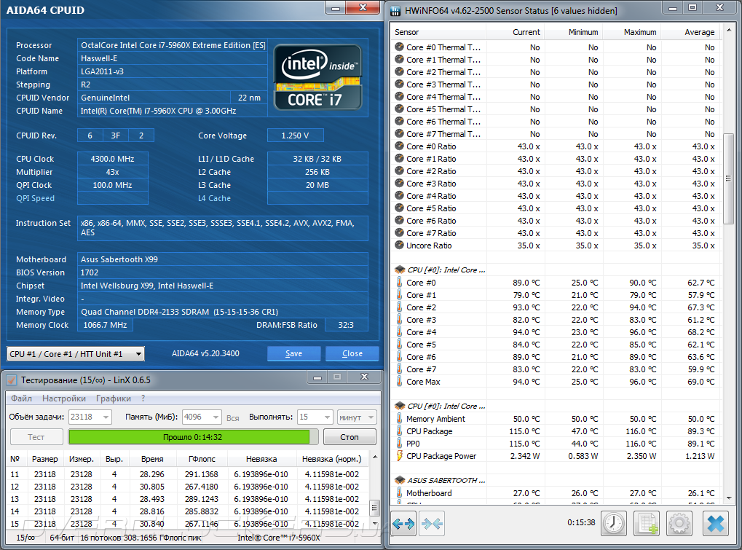Click LinX results scrollbar up arrow
The width and height of the screenshot is (742, 550).
tap(375, 457)
